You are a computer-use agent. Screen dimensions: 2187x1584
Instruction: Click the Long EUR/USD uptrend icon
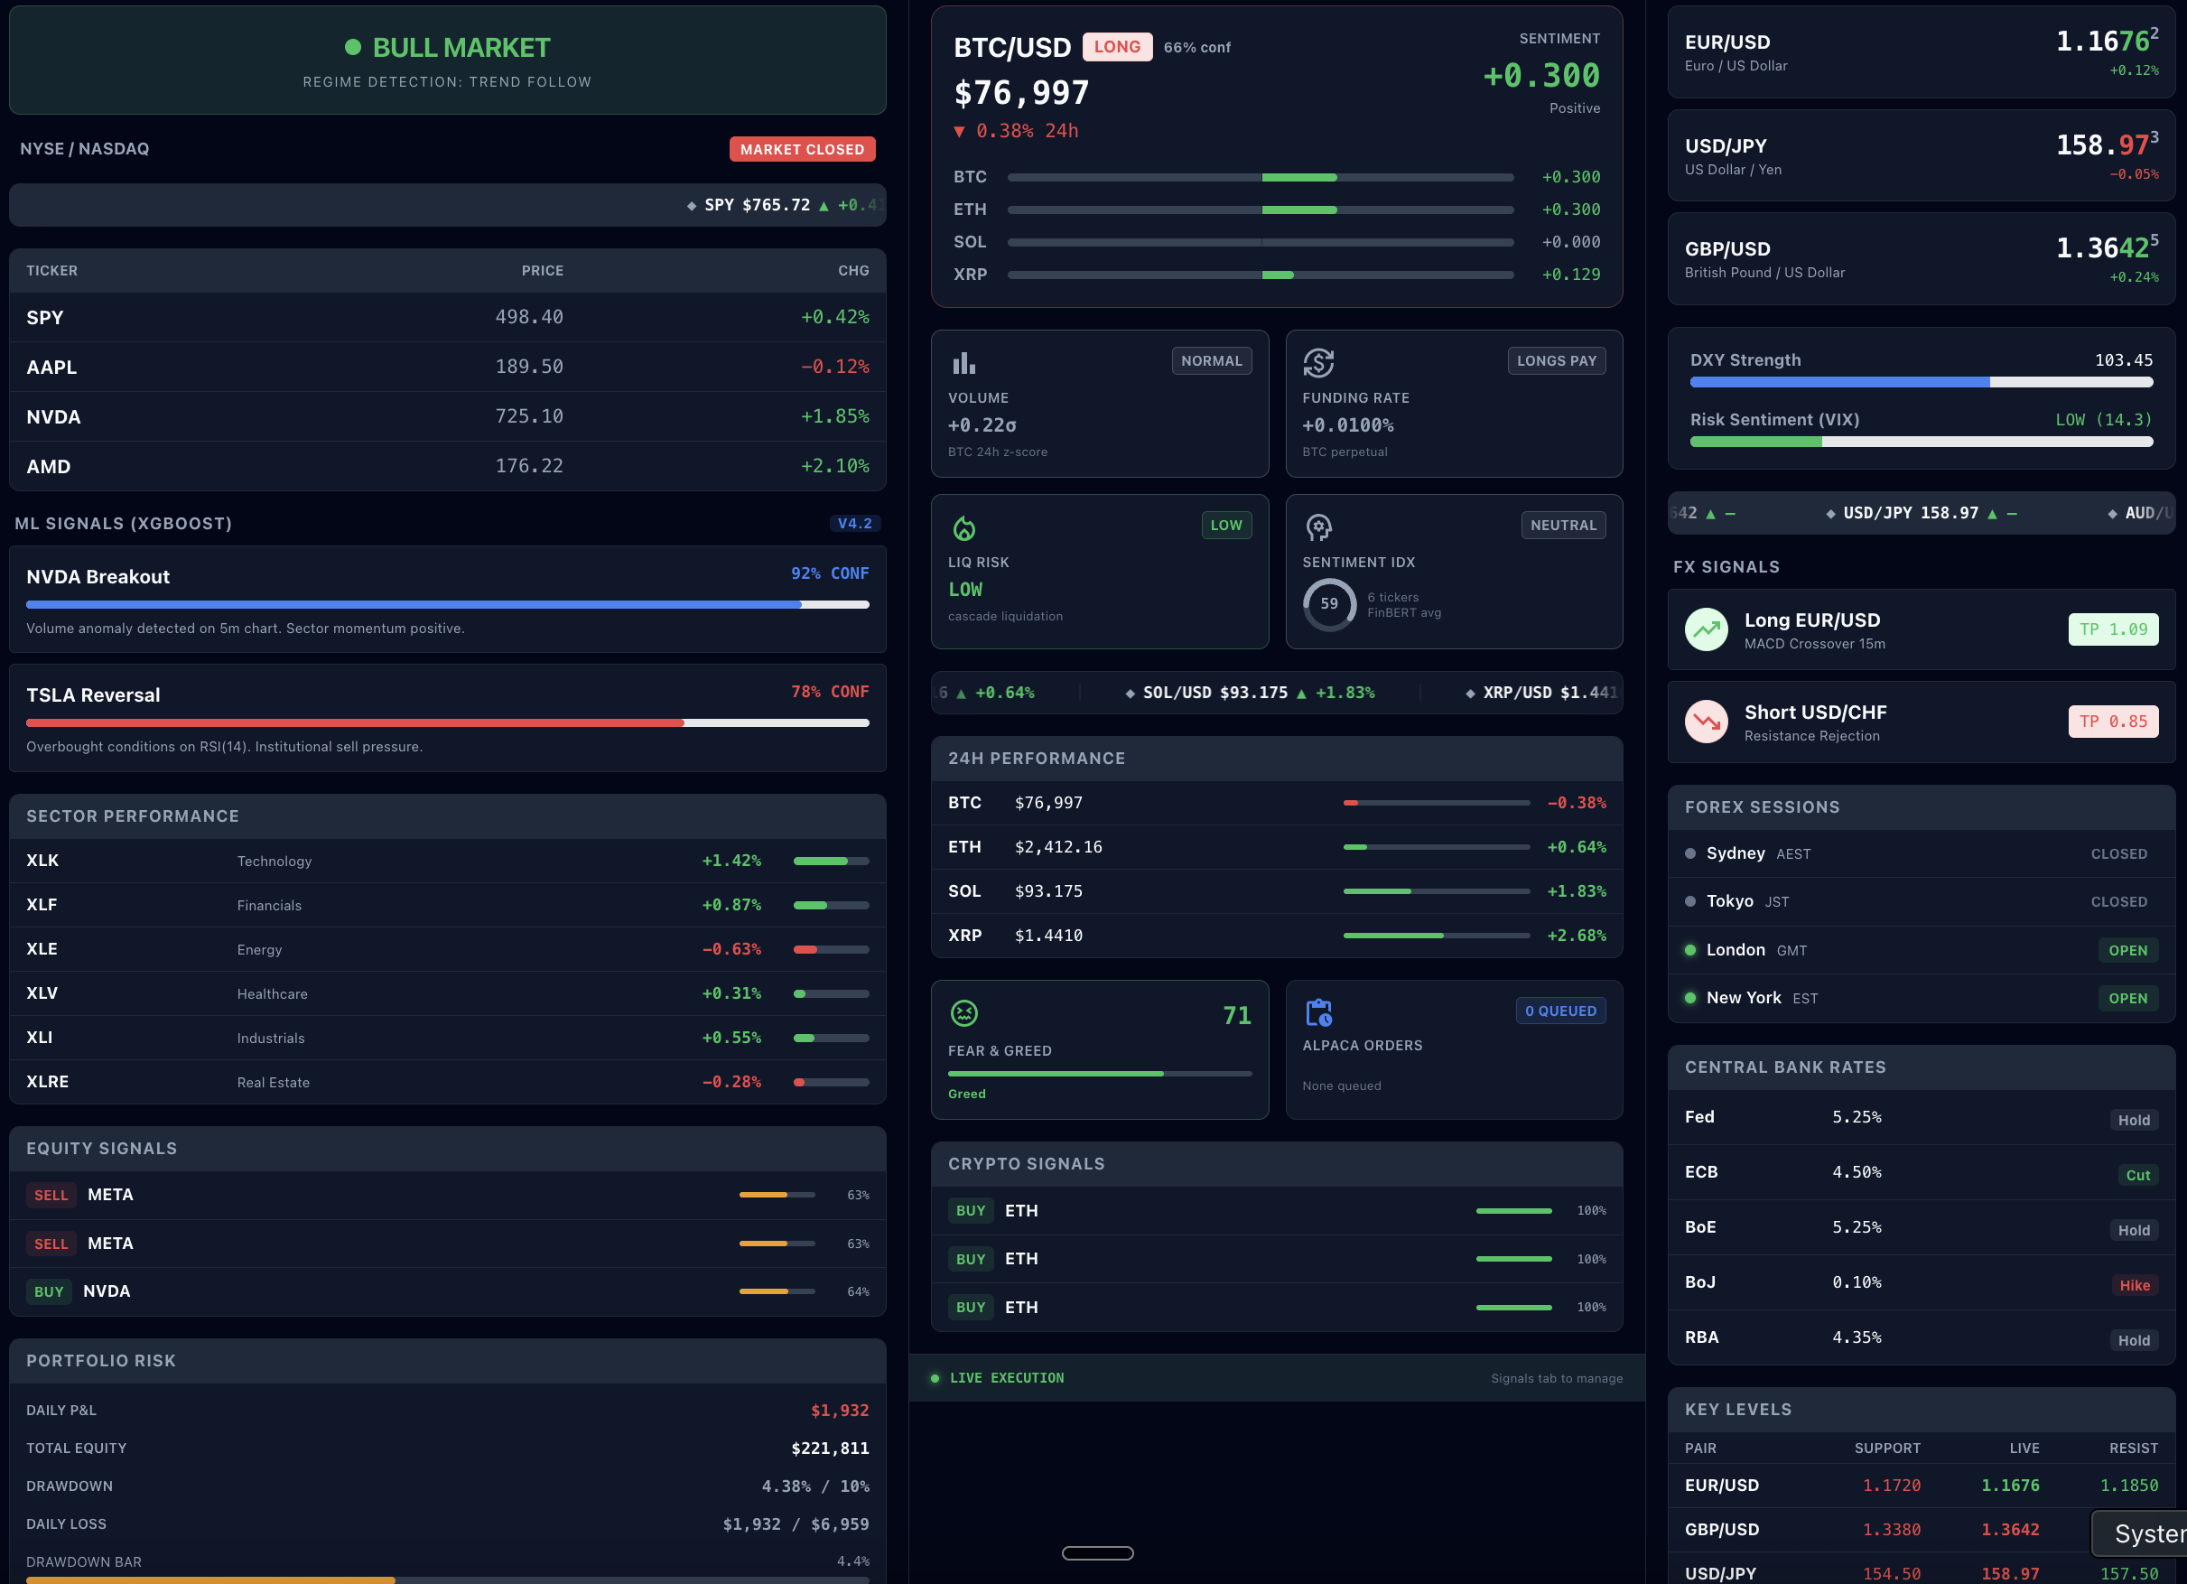point(1706,630)
